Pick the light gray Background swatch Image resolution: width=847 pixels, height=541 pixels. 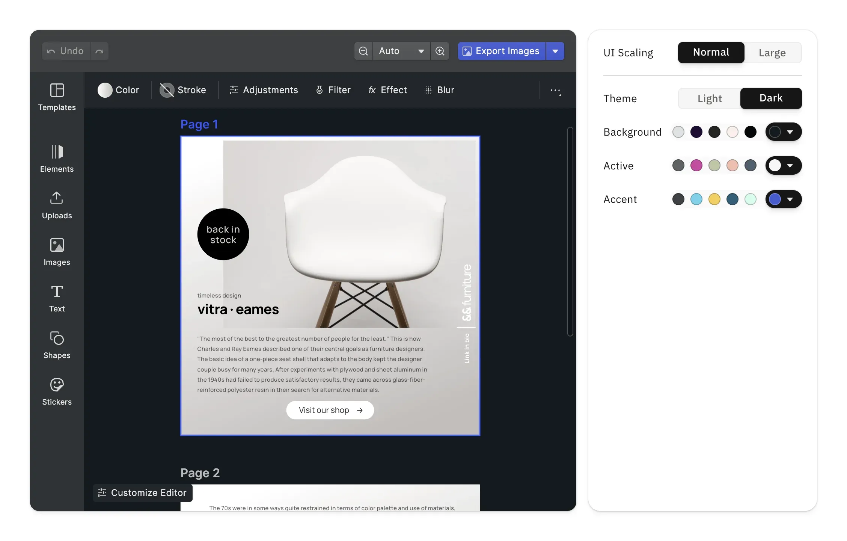click(678, 132)
